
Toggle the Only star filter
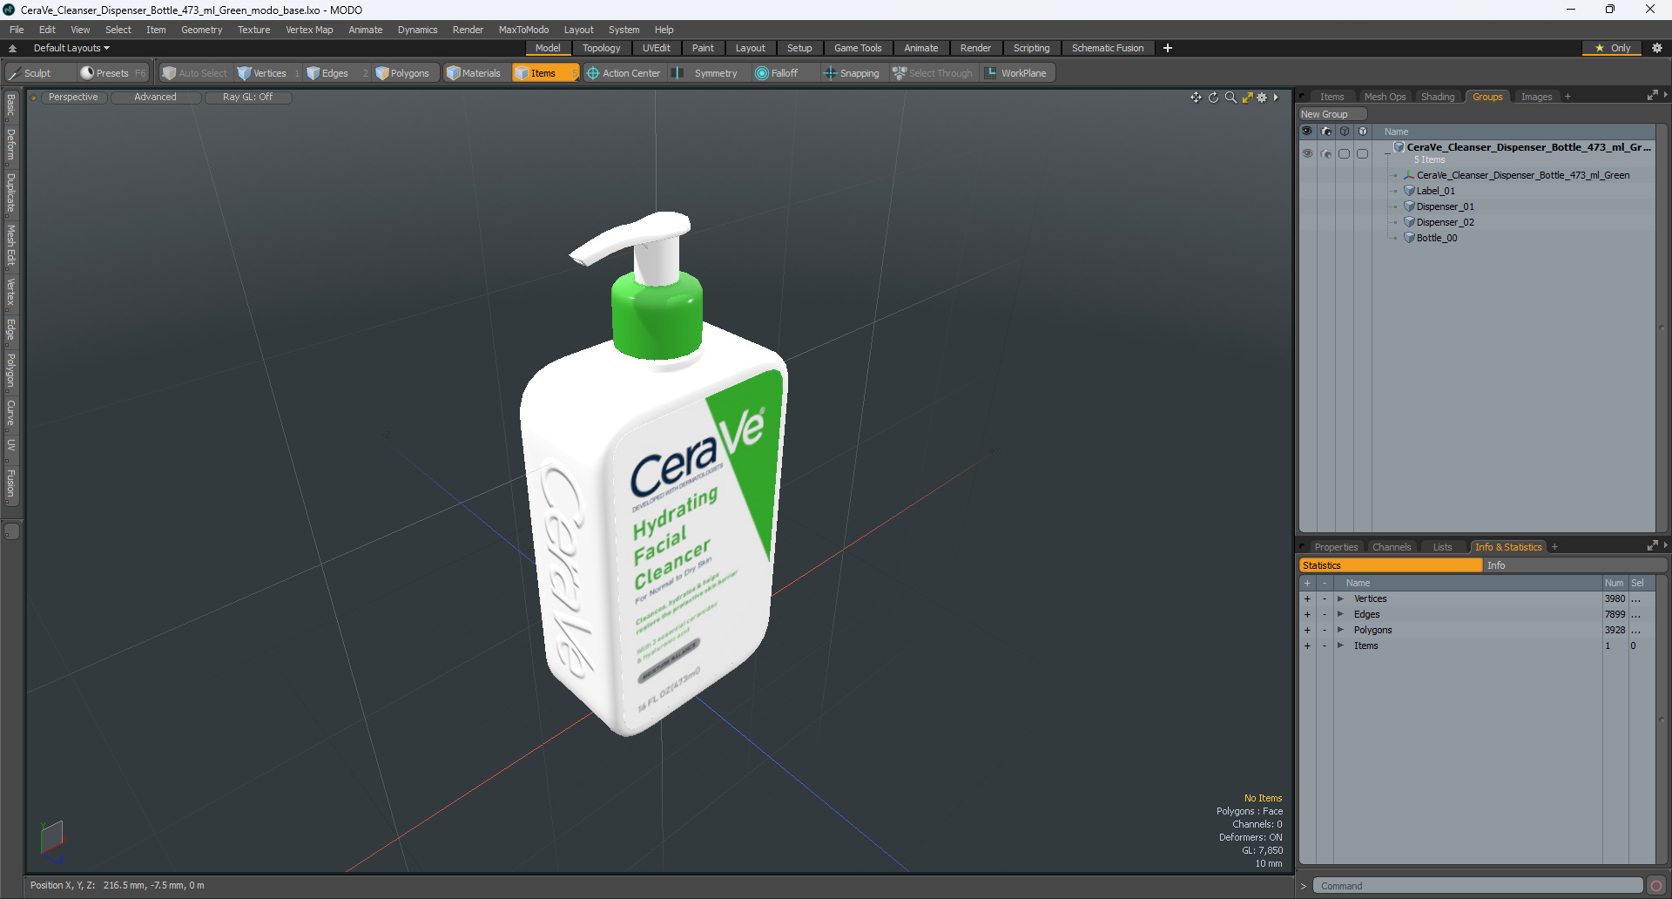point(1612,48)
